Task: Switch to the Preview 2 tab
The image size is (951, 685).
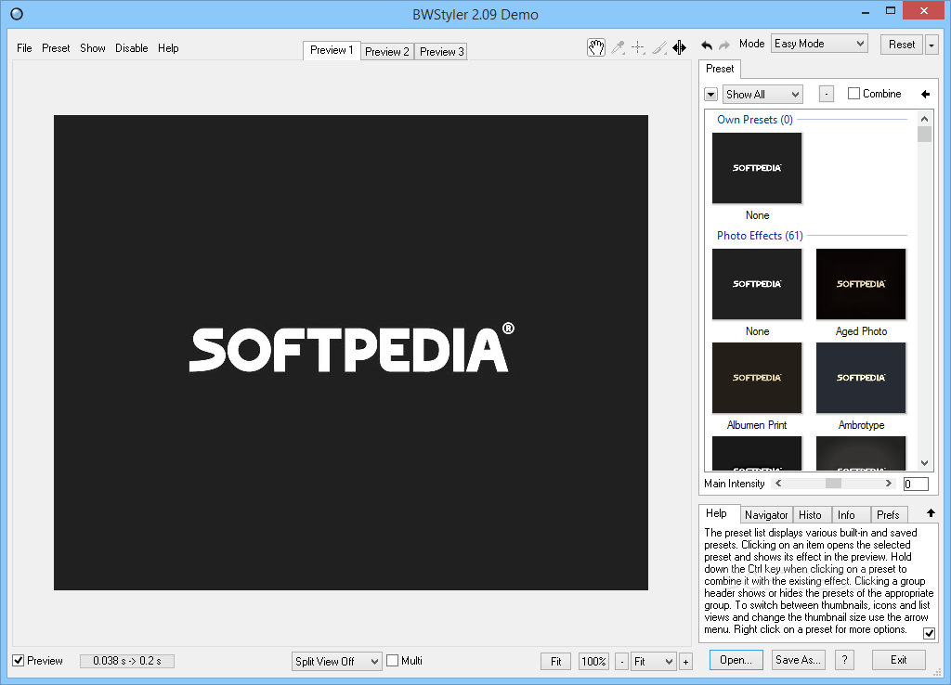Action: 387,52
